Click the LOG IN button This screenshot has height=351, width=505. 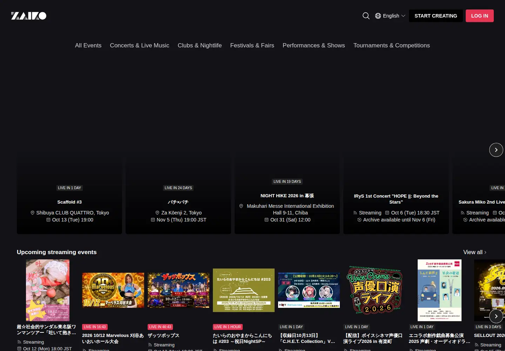479,16
